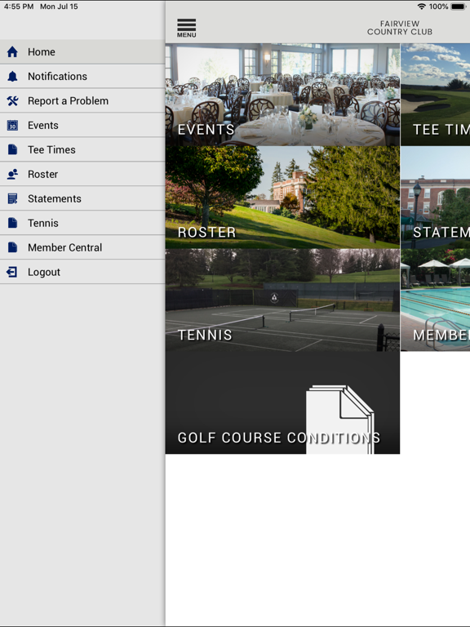This screenshot has height=627, width=470.
Task: Open the TENNIS court tile
Action: (x=282, y=300)
